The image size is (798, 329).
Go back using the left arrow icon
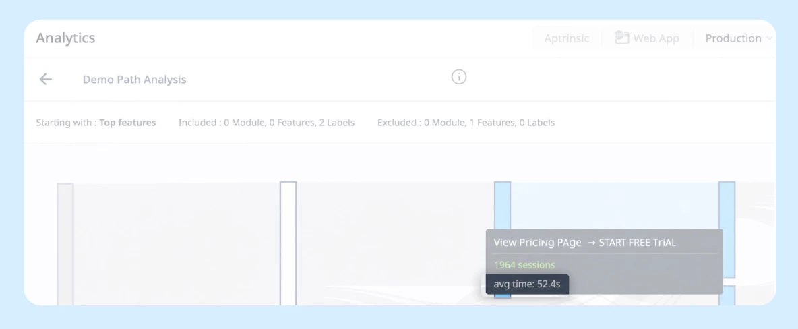(x=46, y=79)
